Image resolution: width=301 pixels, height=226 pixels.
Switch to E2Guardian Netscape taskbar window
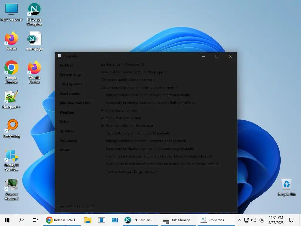point(141,220)
